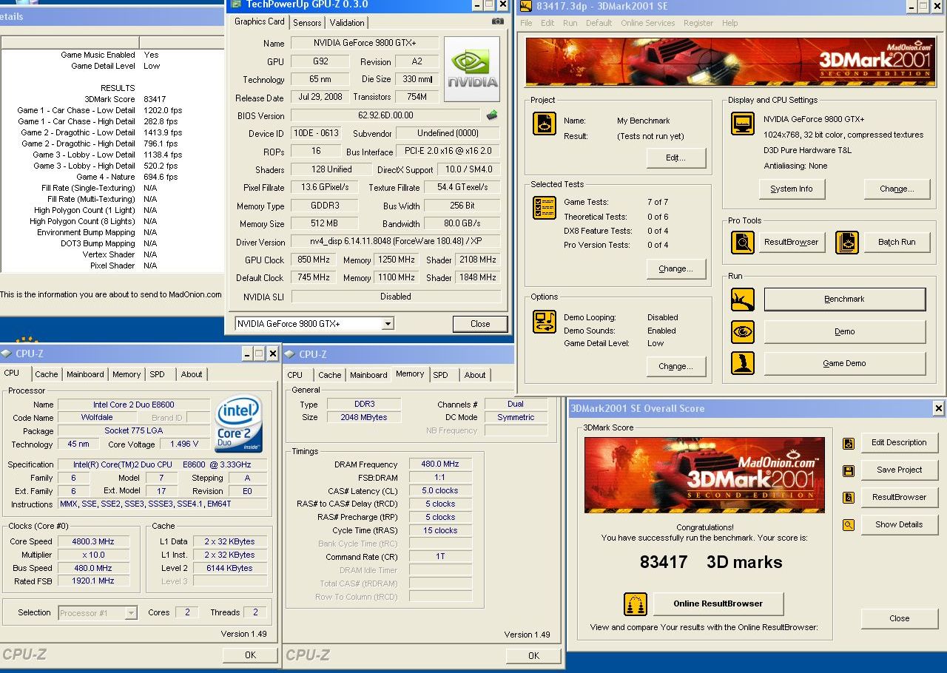947x673 pixels.
Task: Click OK in the left CPU-Z window
Action: click(x=250, y=655)
